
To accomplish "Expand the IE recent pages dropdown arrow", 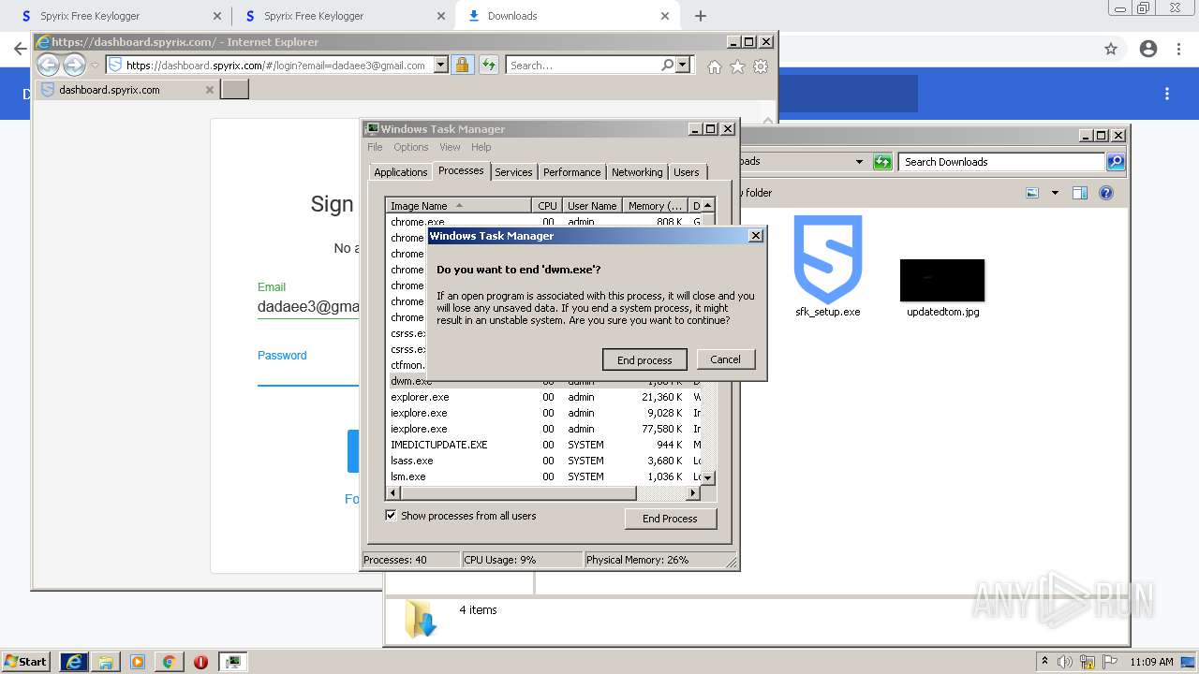I will click(x=95, y=66).
